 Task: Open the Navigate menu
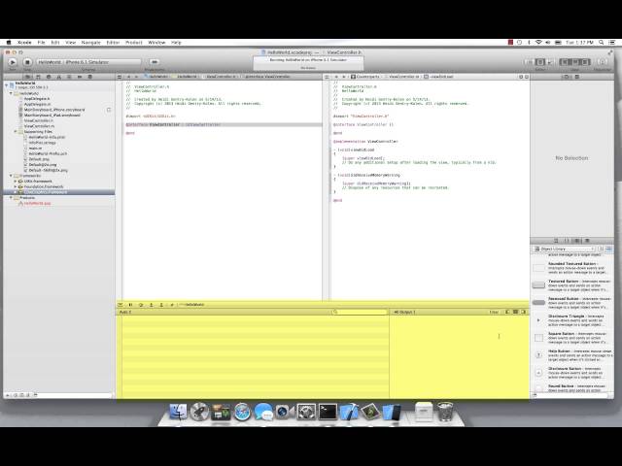point(90,43)
